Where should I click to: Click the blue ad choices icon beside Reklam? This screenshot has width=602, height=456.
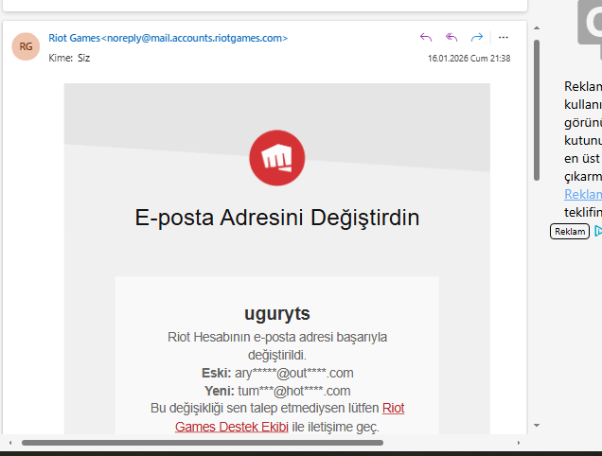598,231
